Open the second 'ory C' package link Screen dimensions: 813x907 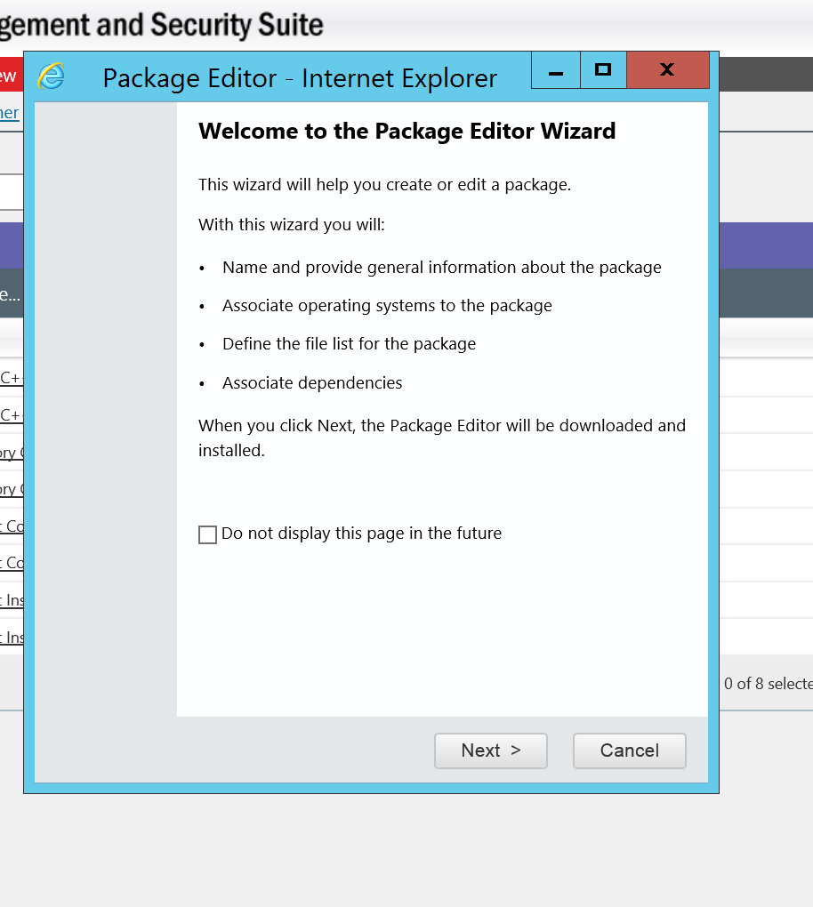coord(12,489)
